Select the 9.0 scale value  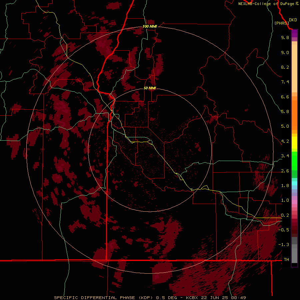click(x=285, y=52)
